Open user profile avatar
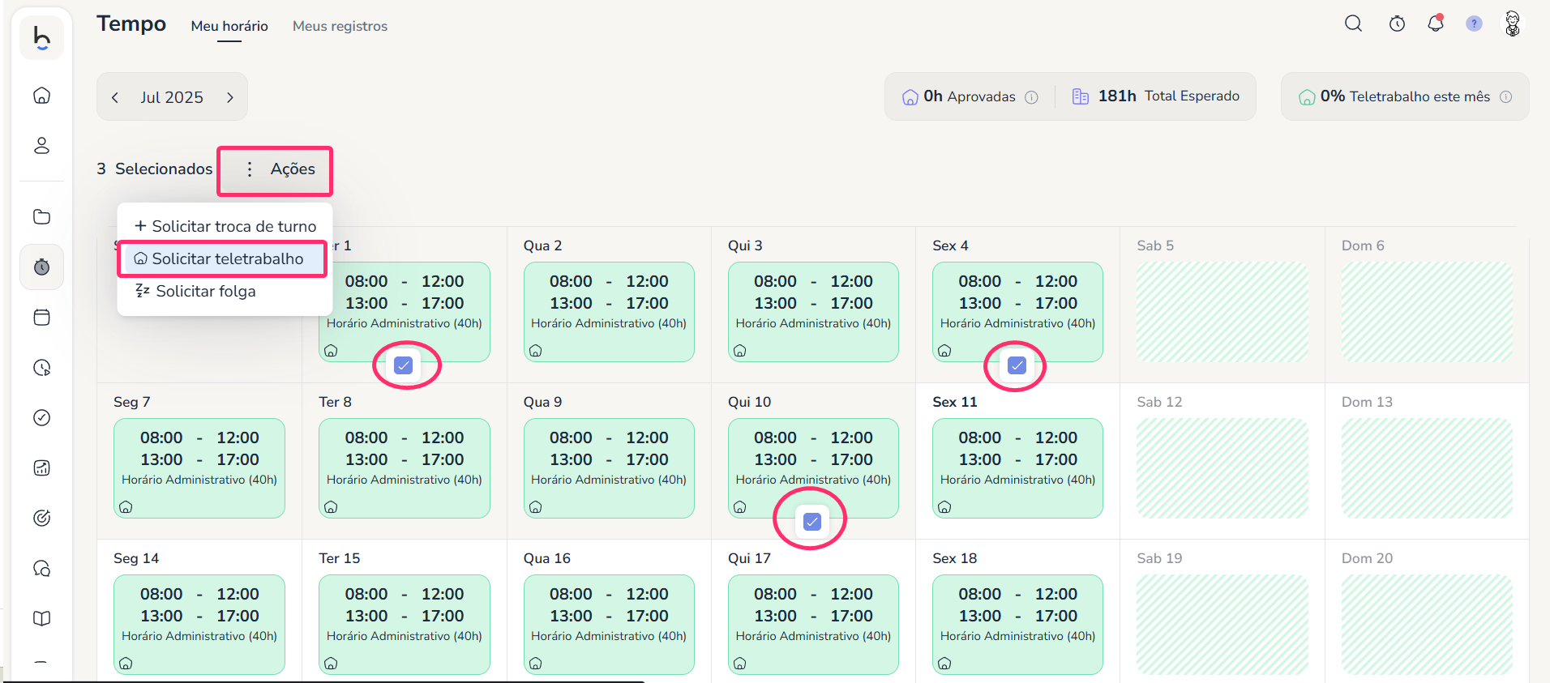1550x683 pixels. [1512, 24]
